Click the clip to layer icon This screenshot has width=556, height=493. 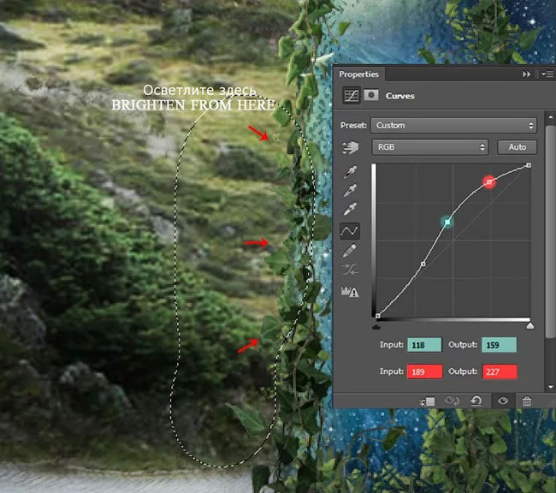(x=428, y=401)
